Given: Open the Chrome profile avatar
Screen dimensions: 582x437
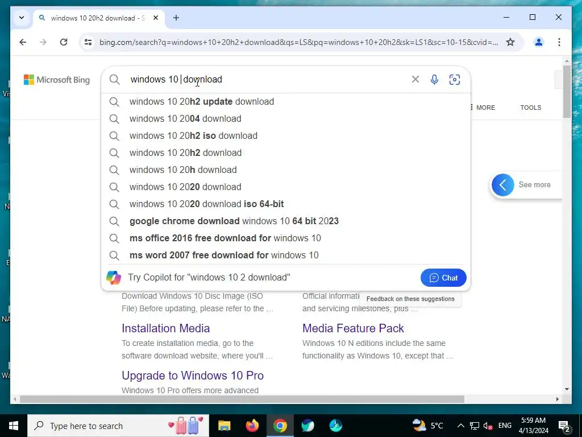Looking at the screenshot, I should [x=539, y=42].
